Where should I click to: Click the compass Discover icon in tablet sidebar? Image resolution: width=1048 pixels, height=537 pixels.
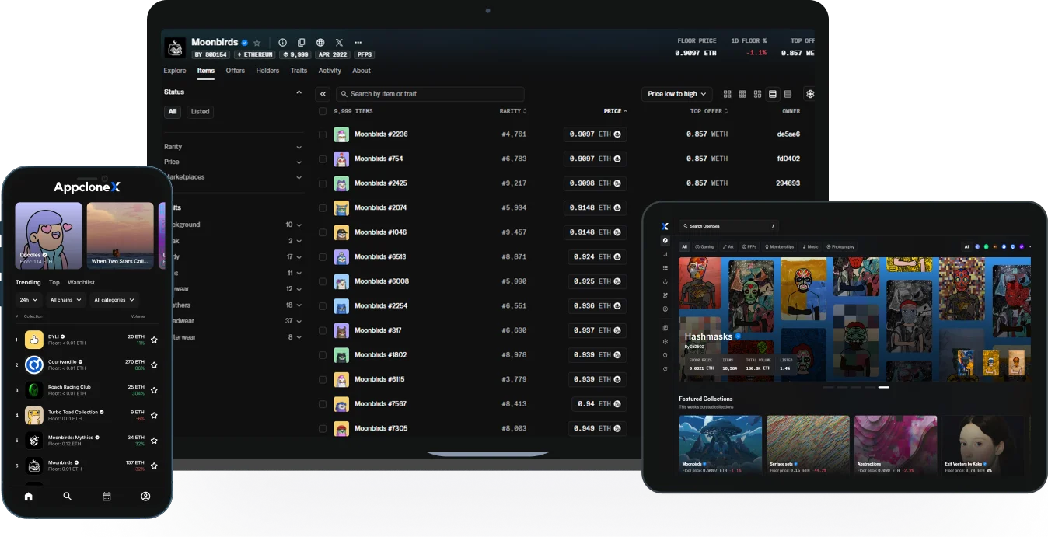665,241
